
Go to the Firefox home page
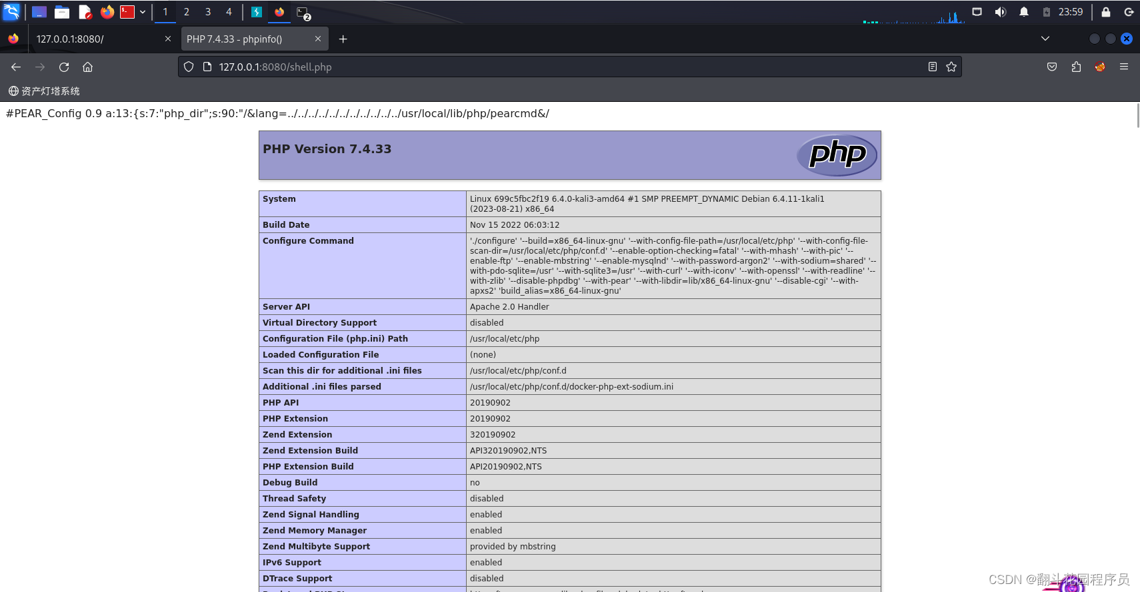[87, 67]
